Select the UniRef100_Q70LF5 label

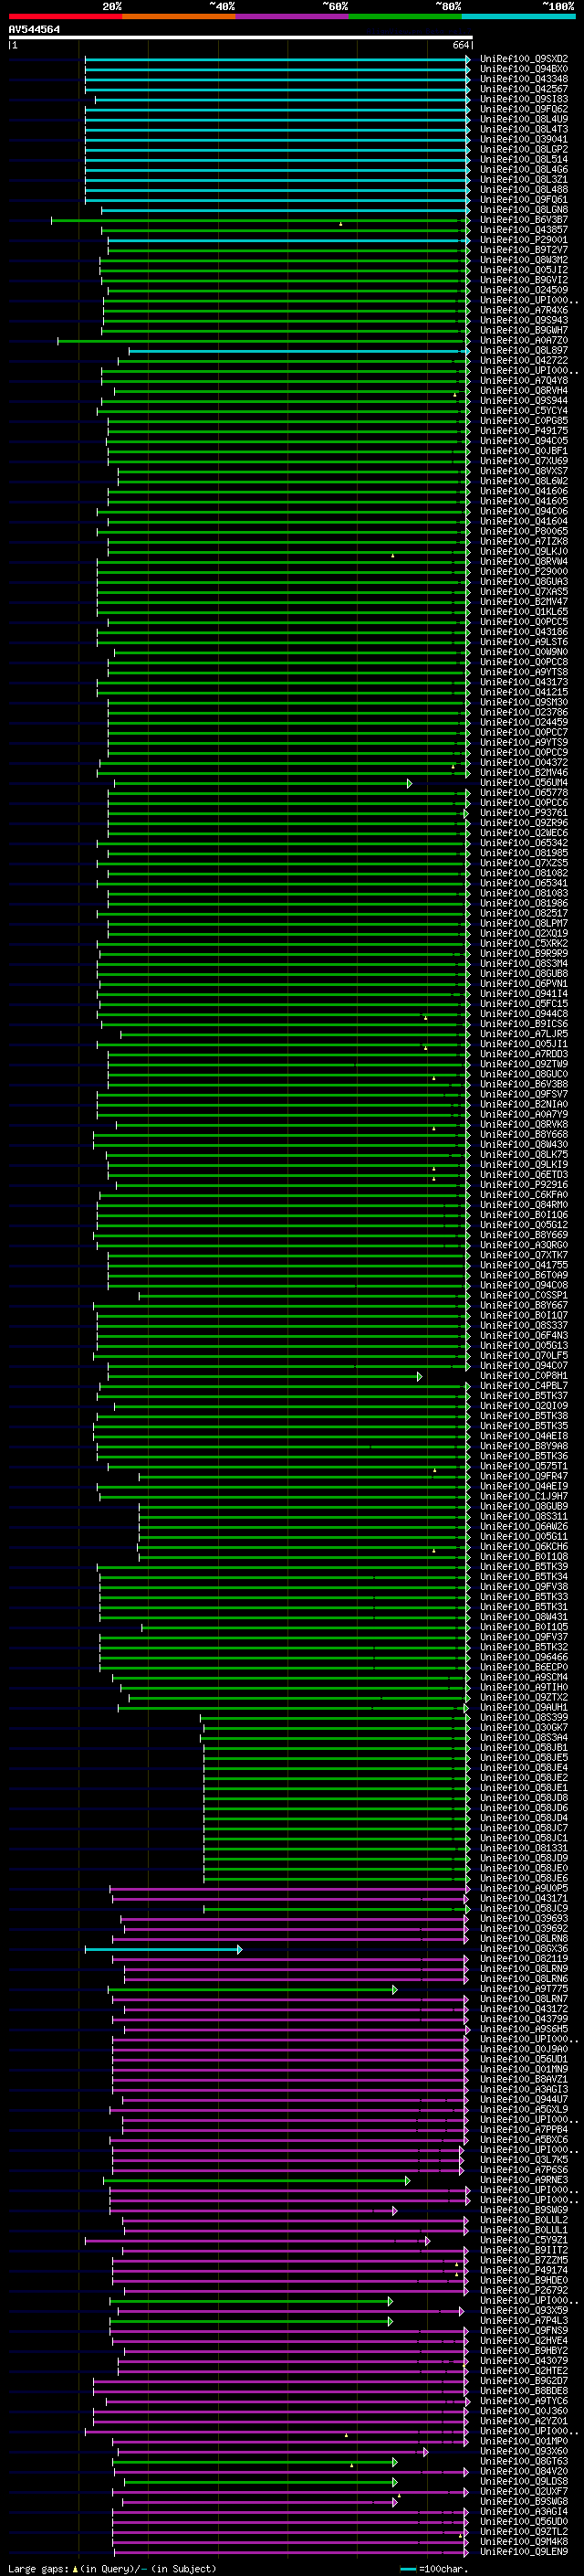pyautogui.click(x=524, y=1356)
